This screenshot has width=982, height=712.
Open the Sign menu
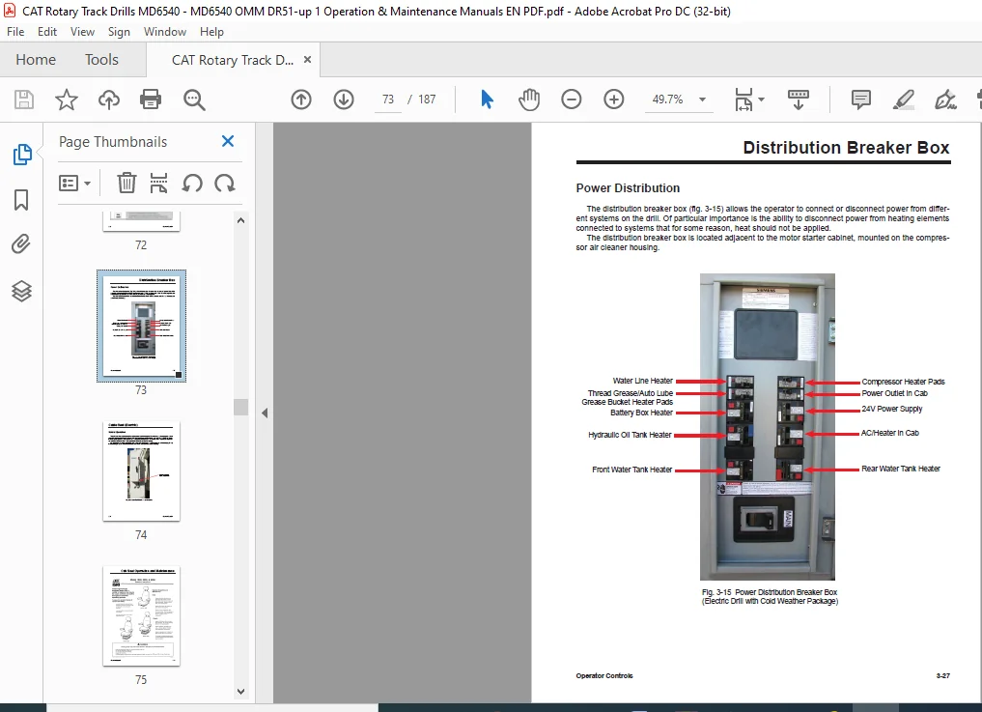tap(119, 31)
